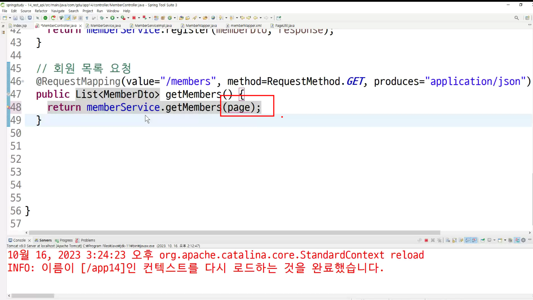Terminate the server with console red stop
533x300 pixels.
(426, 240)
